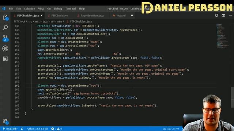The image size is (234, 131).
Task: Open the Terminal menu
Action: [71, 9]
